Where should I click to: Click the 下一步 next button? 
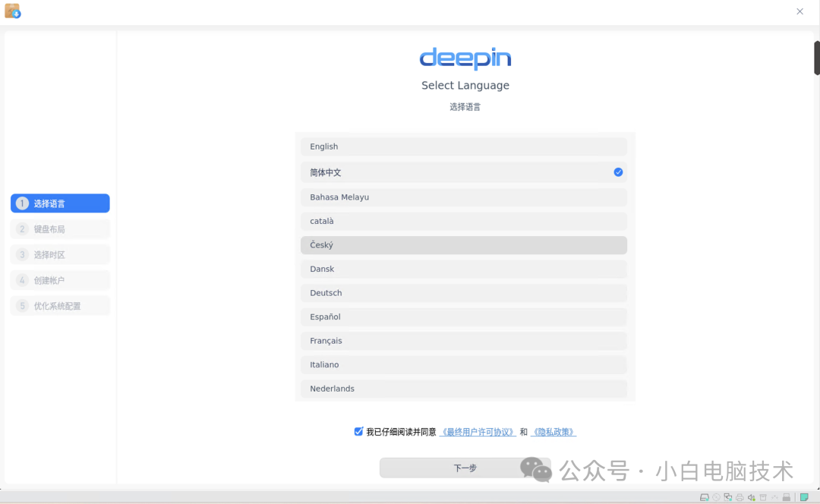click(465, 468)
